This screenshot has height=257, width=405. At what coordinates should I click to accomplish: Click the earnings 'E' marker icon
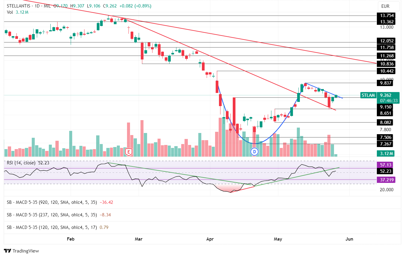129,152
